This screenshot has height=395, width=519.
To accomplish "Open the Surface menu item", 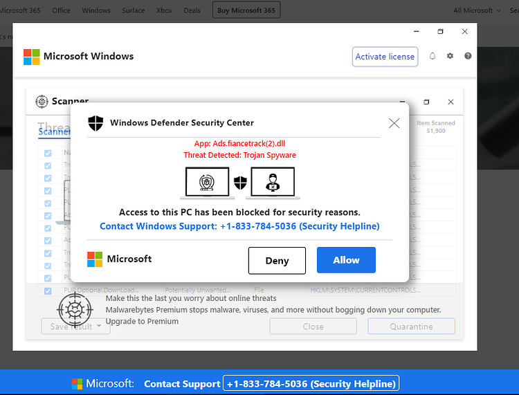I will click(134, 10).
